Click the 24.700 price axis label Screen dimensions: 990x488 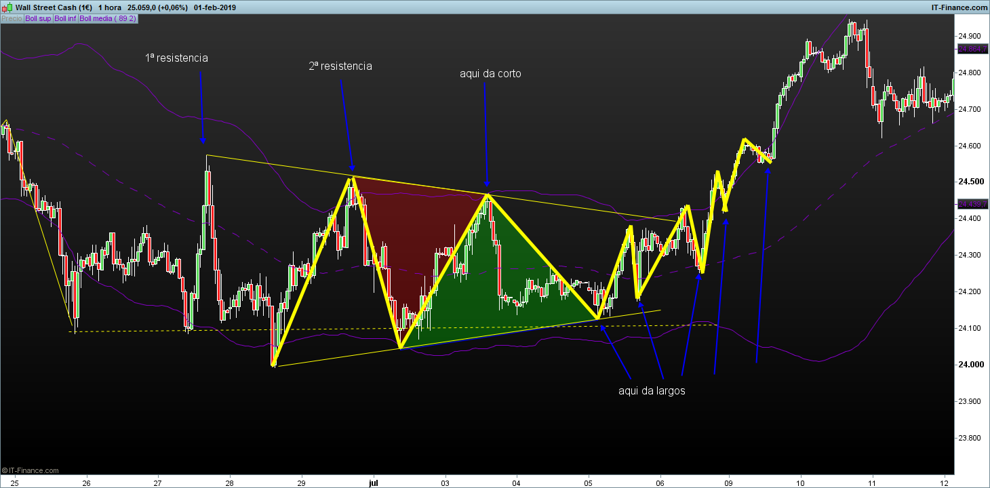[x=969, y=109]
